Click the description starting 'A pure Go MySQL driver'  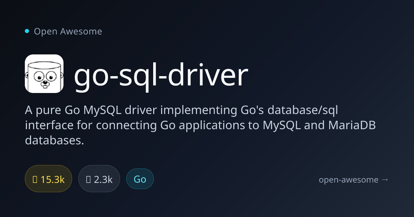click(x=200, y=125)
